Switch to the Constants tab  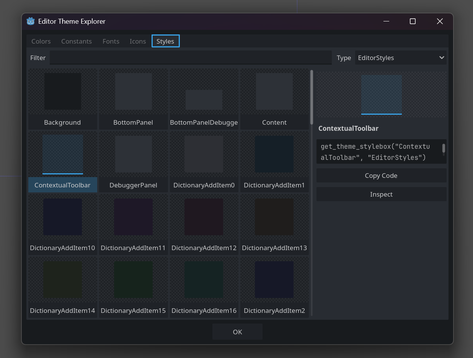[77, 41]
